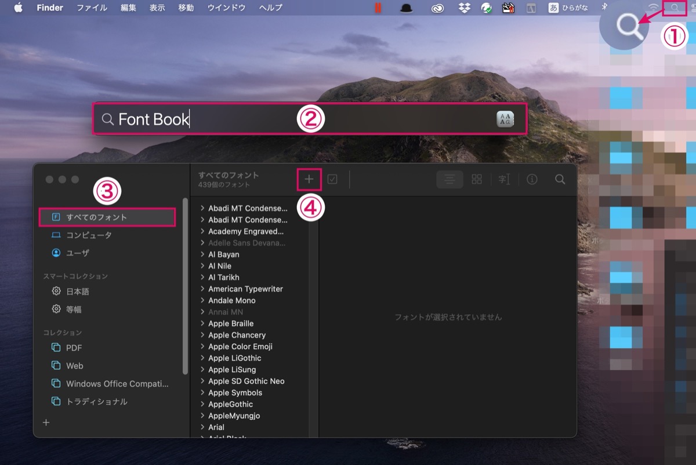Select the disabled Annai MN font
This screenshot has height=465, width=696.
point(226,312)
